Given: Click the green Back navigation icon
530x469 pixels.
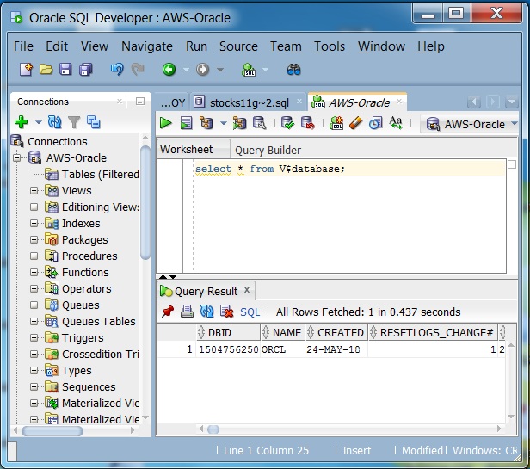Looking at the screenshot, I should click(169, 70).
